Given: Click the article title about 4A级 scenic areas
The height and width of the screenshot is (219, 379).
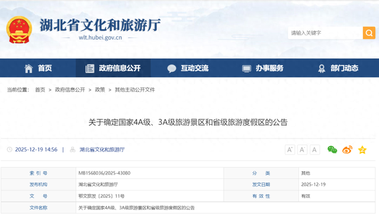Looking at the screenshot, I should [x=188, y=123].
